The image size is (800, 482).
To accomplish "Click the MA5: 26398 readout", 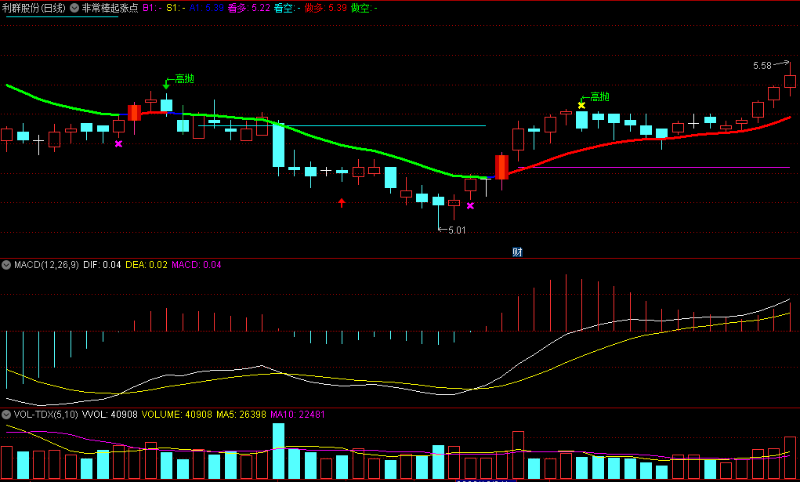I will click(241, 414).
